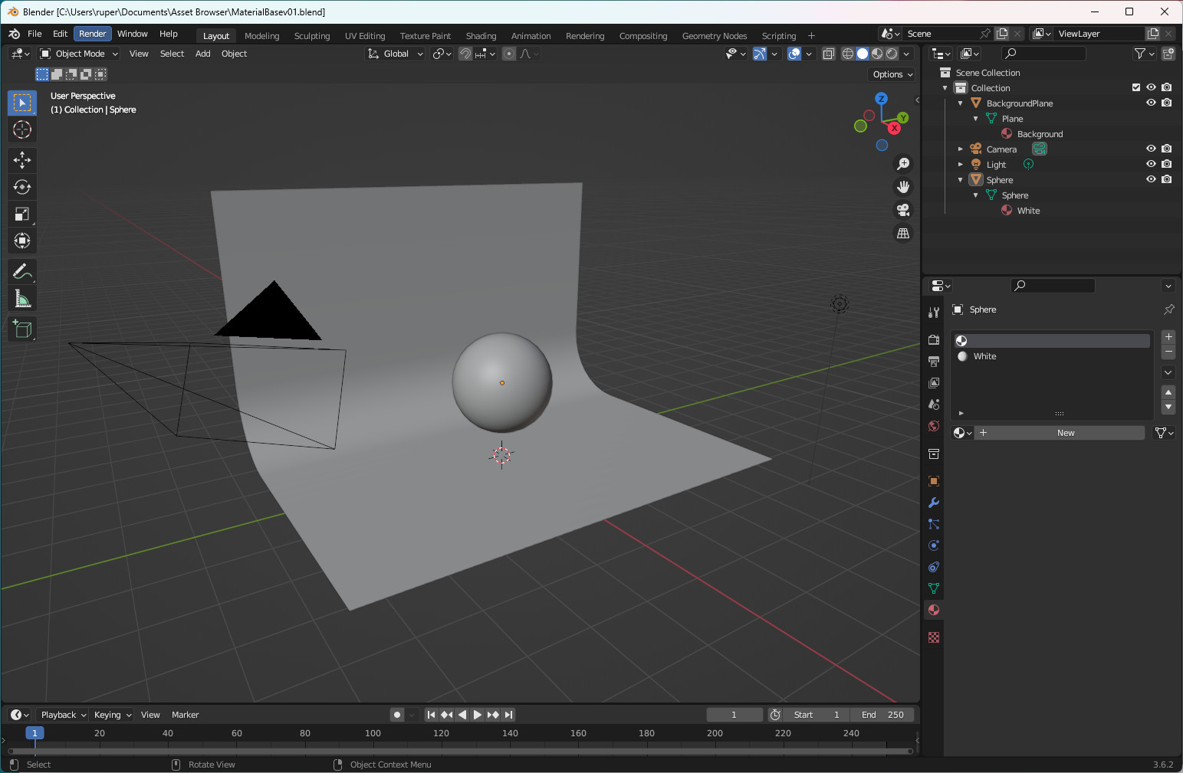This screenshot has height=773, width=1183.
Task: Activate the Scale tool
Action: tap(22, 214)
